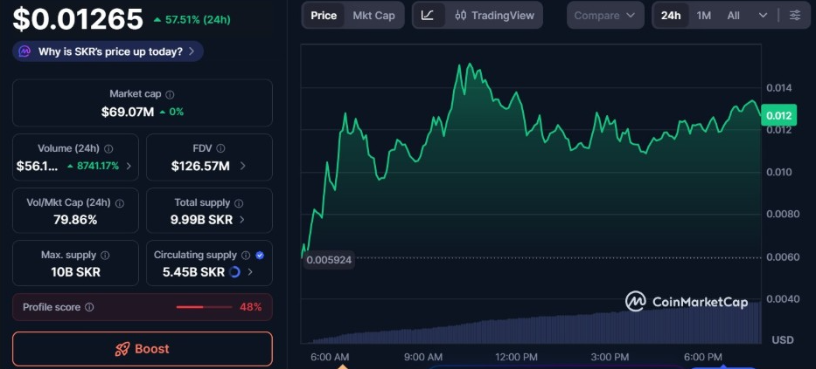Image resolution: width=816 pixels, height=369 pixels.
Task: Select All time range
Action: point(733,16)
